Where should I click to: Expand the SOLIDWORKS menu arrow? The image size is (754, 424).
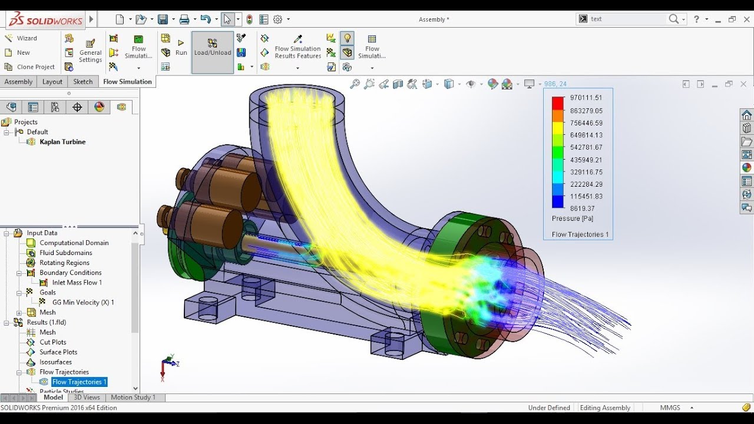tap(91, 19)
